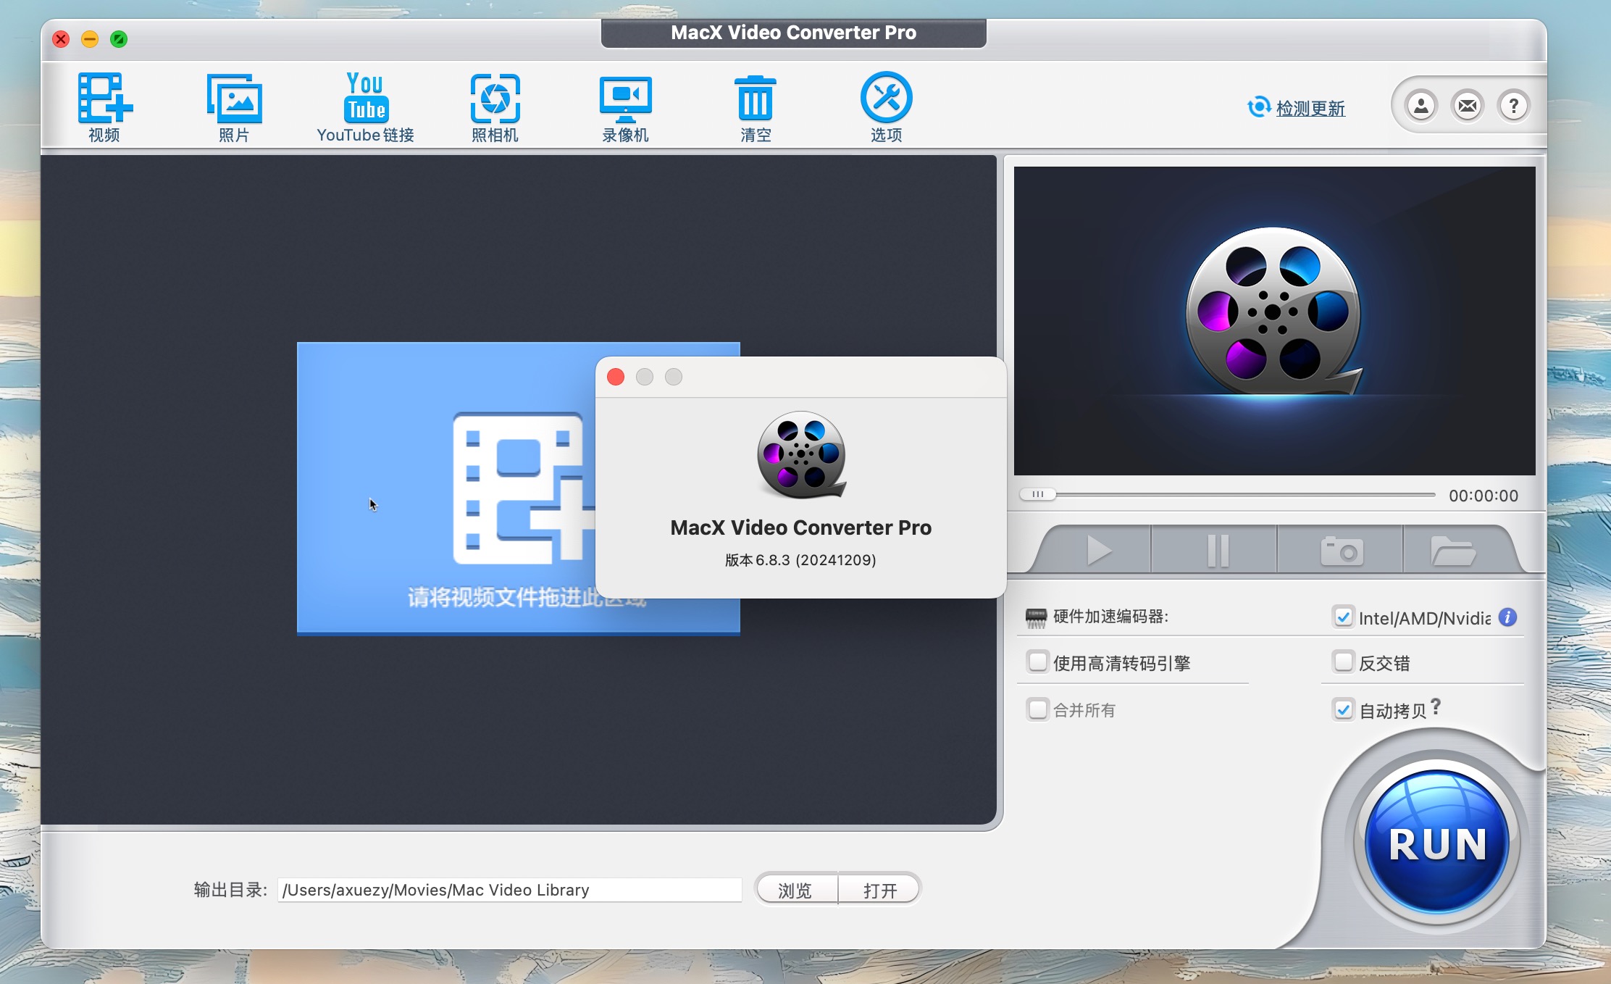This screenshot has width=1611, height=984.
Task: Open the mail envelope icon
Action: (x=1468, y=106)
